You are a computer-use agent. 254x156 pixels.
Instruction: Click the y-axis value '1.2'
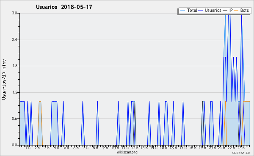point(14,92)
